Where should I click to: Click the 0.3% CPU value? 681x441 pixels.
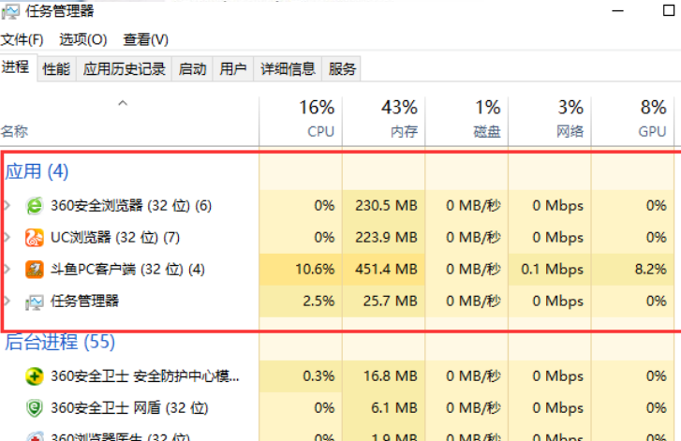pyautogui.click(x=318, y=375)
